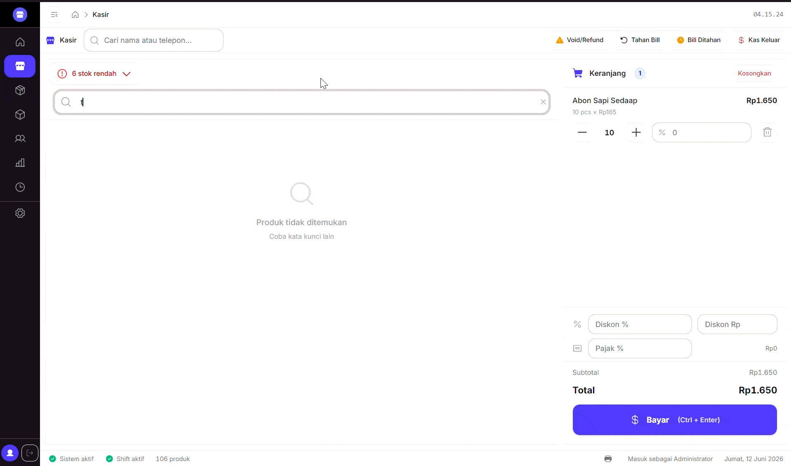The height and width of the screenshot is (466, 791).
Task: Click the printer icon in status bar
Action: (x=608, y=459)
